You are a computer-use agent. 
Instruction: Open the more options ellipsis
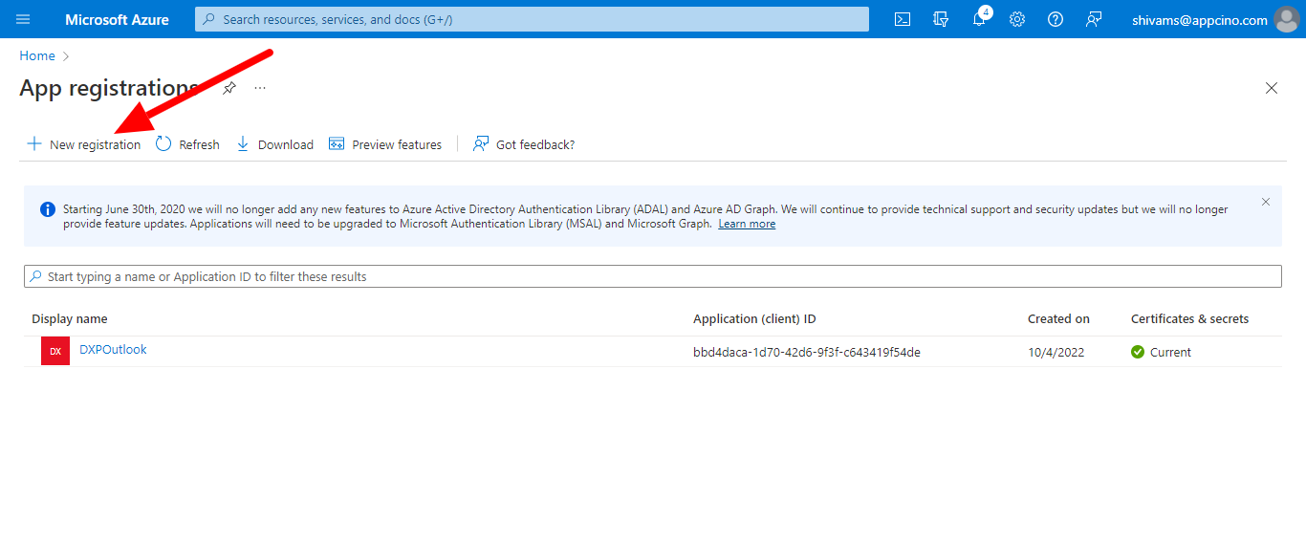coord(260,88)
